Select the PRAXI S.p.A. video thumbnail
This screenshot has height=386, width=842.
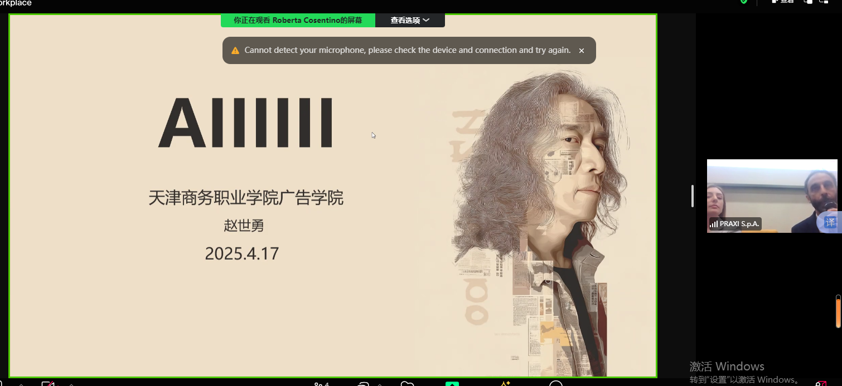point(772,196)
